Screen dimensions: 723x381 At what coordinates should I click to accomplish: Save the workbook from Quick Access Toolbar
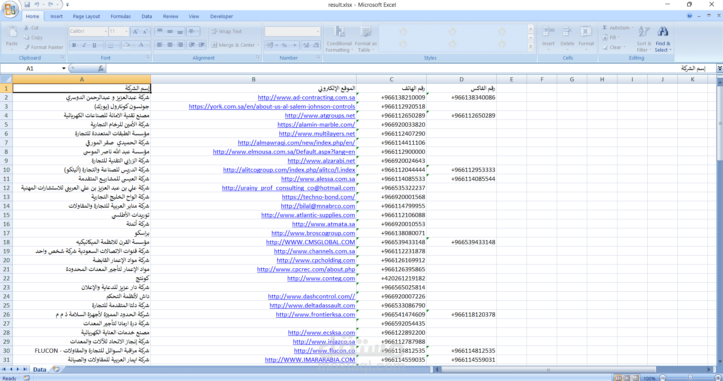(x=27, y=5)
